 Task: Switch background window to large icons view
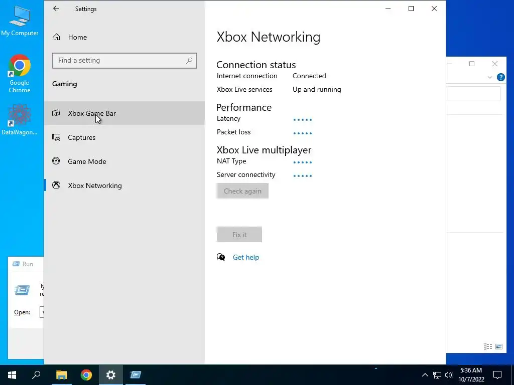[x=499, y=346]
